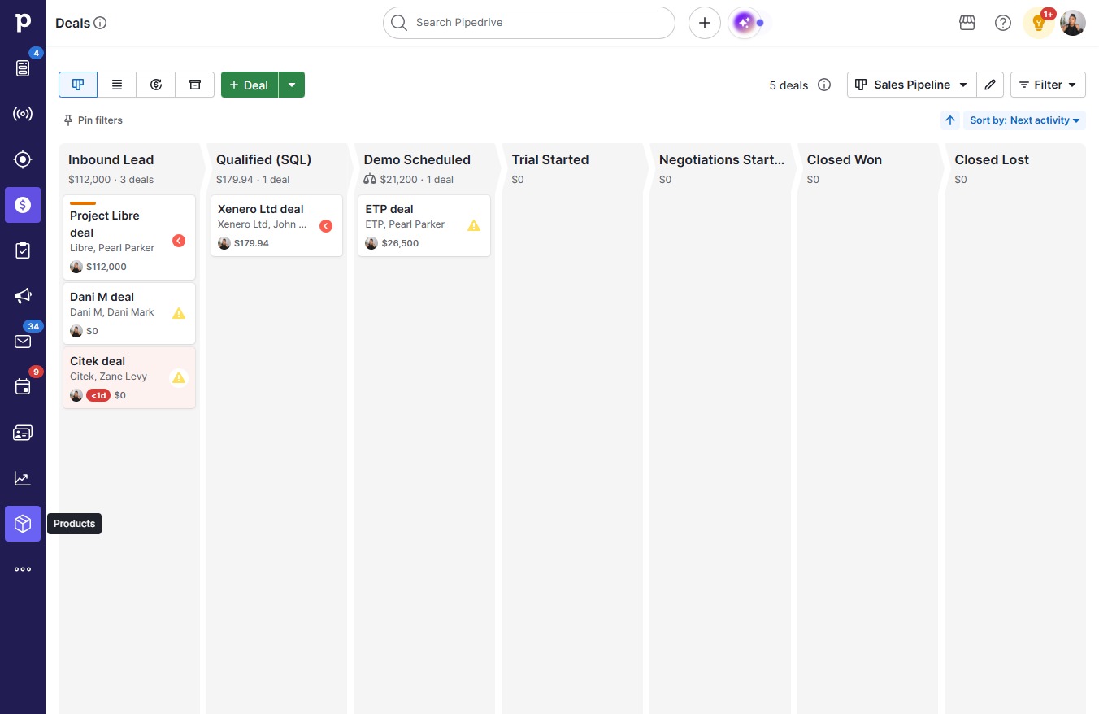Open the Deals dollar sidebar icon

pos(23,205)
